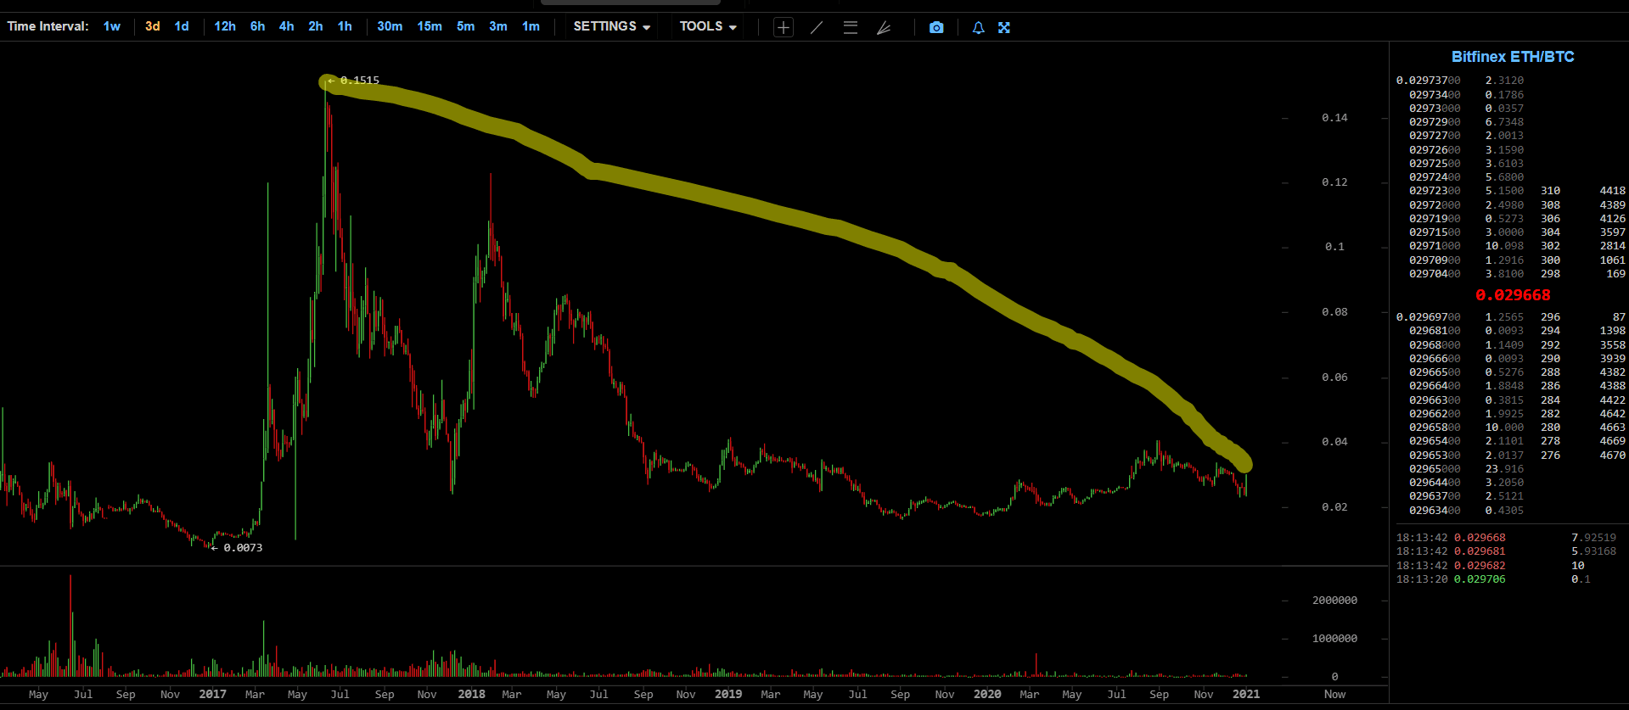Click the current price 0.029668

click(1513, 295)
